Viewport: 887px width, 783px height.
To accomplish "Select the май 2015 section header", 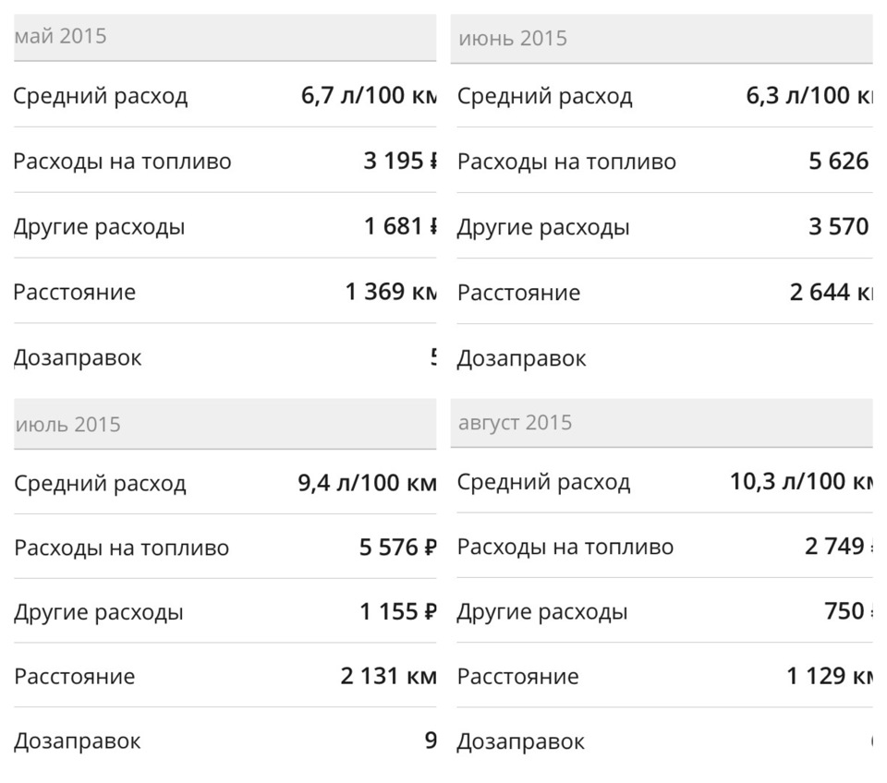I will pyautogui.click(x=225, y=37).
